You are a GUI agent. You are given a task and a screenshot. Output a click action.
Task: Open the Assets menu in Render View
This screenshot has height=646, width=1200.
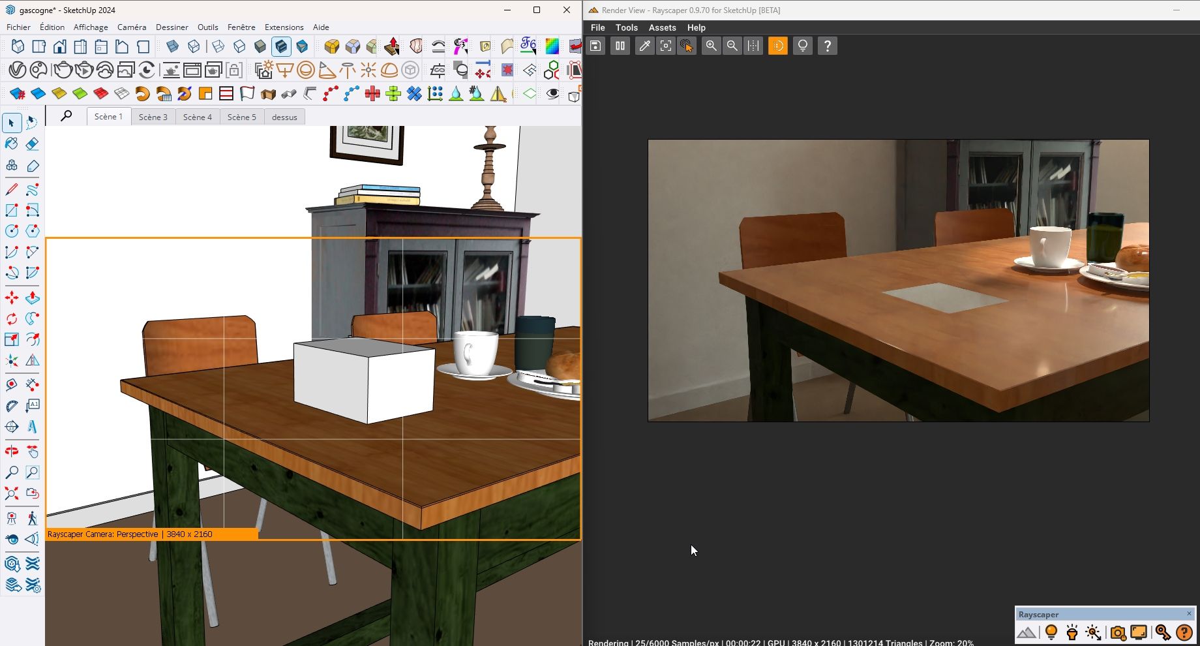coord(662,27)
